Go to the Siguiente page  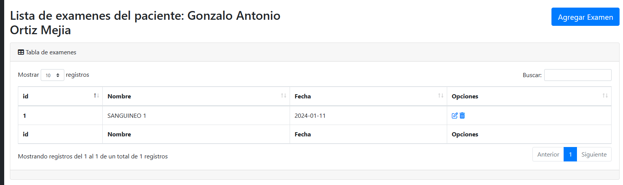[x=594, y=154]
